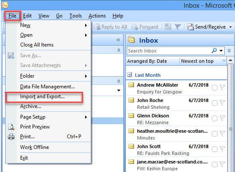235x172 pixels.
Task: Click the Inbox folder icon in header
Action: (x=131, y=40)
